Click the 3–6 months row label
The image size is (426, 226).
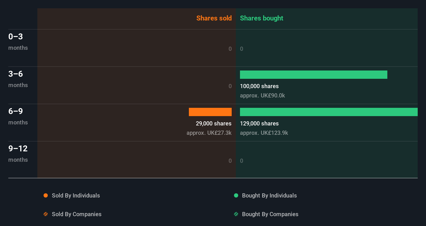[18, 79]
